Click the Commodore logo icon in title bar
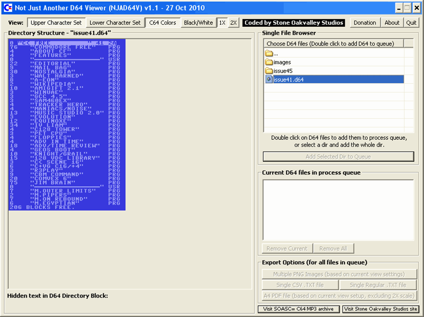 (x=7, y=8)
